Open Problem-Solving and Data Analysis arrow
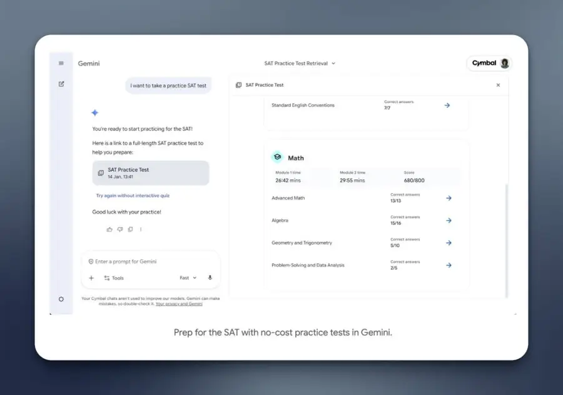Screen dimensions: 563x395 (x=449, y=265)
